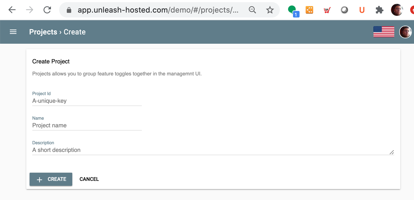Reload the page with refresh icon
This screenshot has height=200, width=414.
47,10
